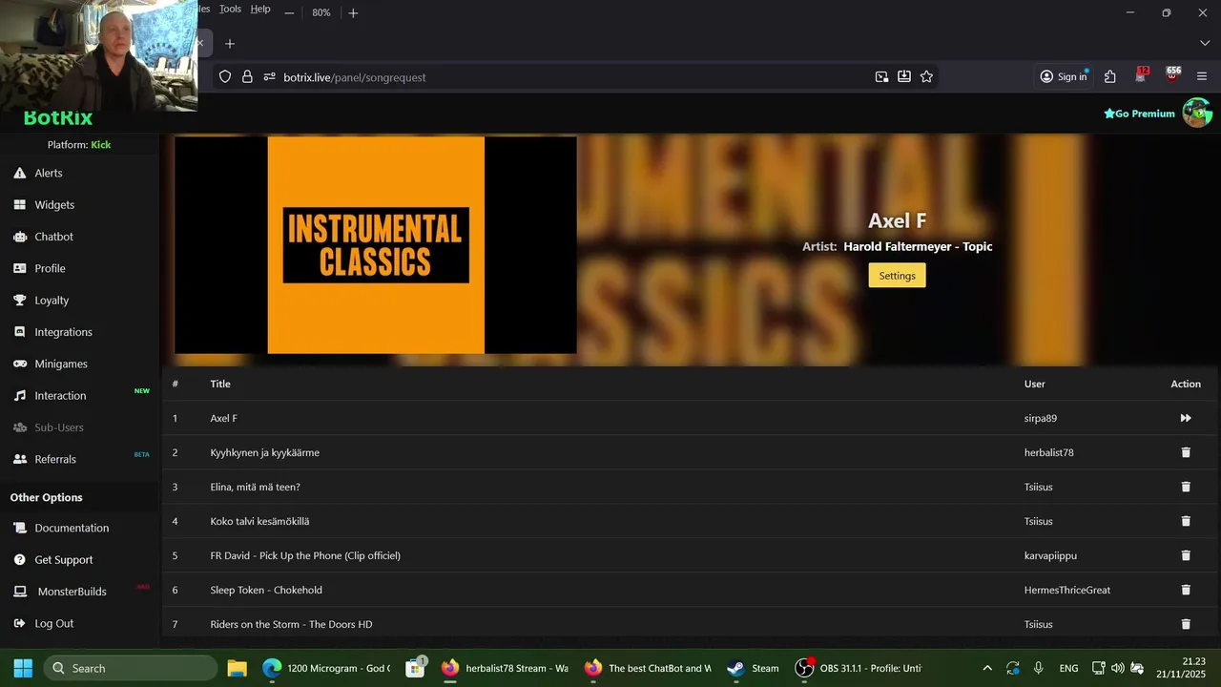Open the Referrals page
Image resolution: width=1221 pixels, height=687 pixels.
tap(55, 459)
